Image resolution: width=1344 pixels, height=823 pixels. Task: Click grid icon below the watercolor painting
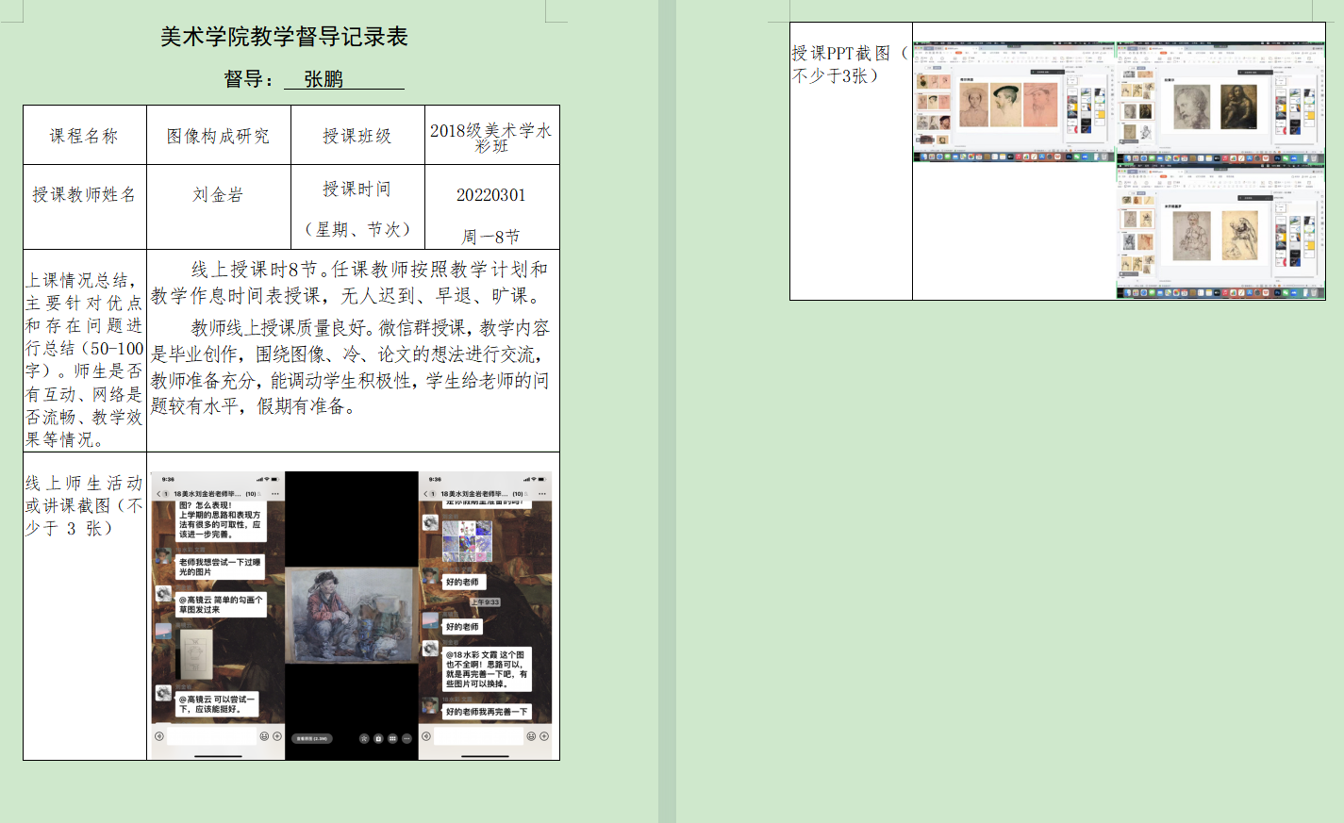[392, 738]
